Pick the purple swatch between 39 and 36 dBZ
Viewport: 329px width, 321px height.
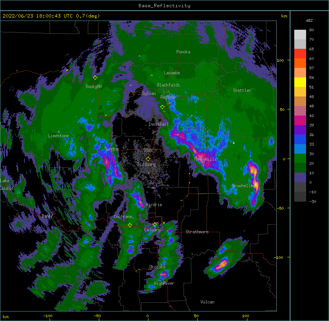coord(300,130)
